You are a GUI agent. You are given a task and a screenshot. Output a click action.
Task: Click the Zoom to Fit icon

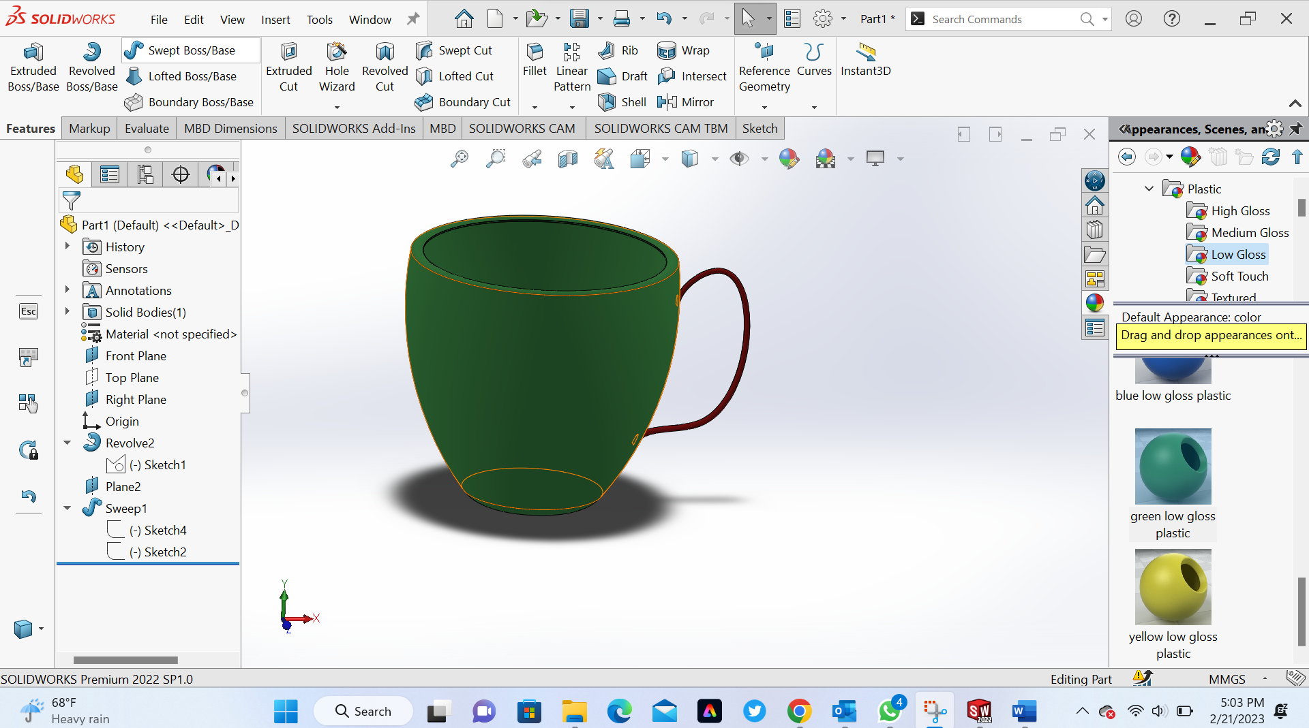coord(460,159)
